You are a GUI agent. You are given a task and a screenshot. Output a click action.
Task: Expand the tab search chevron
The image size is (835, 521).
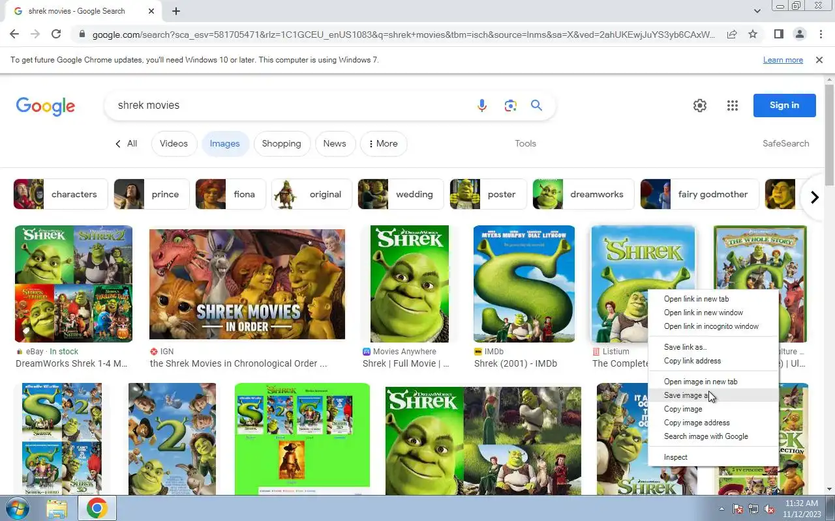tap(757, 11)
